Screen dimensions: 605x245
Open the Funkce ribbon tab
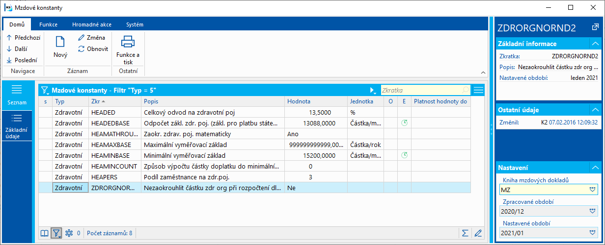[49, 24]
